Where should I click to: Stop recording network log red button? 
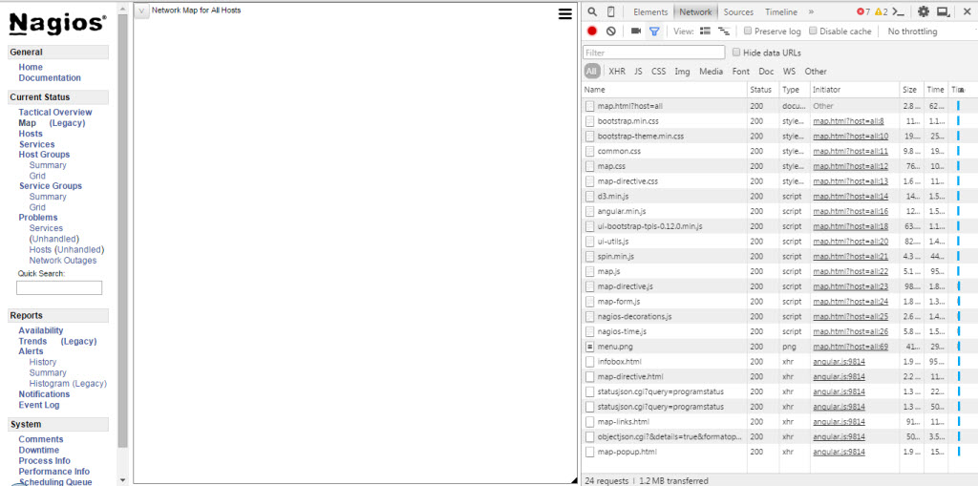[592, 32]
